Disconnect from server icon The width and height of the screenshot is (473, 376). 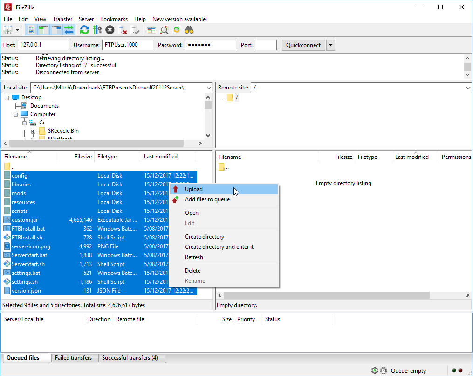[x=123, y=30]
